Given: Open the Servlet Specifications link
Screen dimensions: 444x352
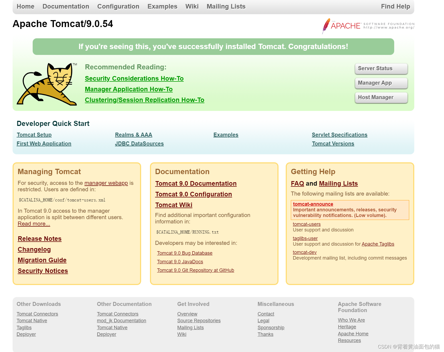Looking at the screenshot, I should tap(340, 135).
